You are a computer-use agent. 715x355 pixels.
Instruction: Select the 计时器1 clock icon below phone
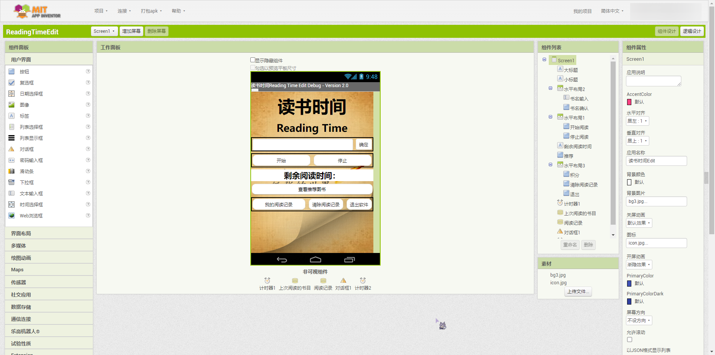(267, 281)
